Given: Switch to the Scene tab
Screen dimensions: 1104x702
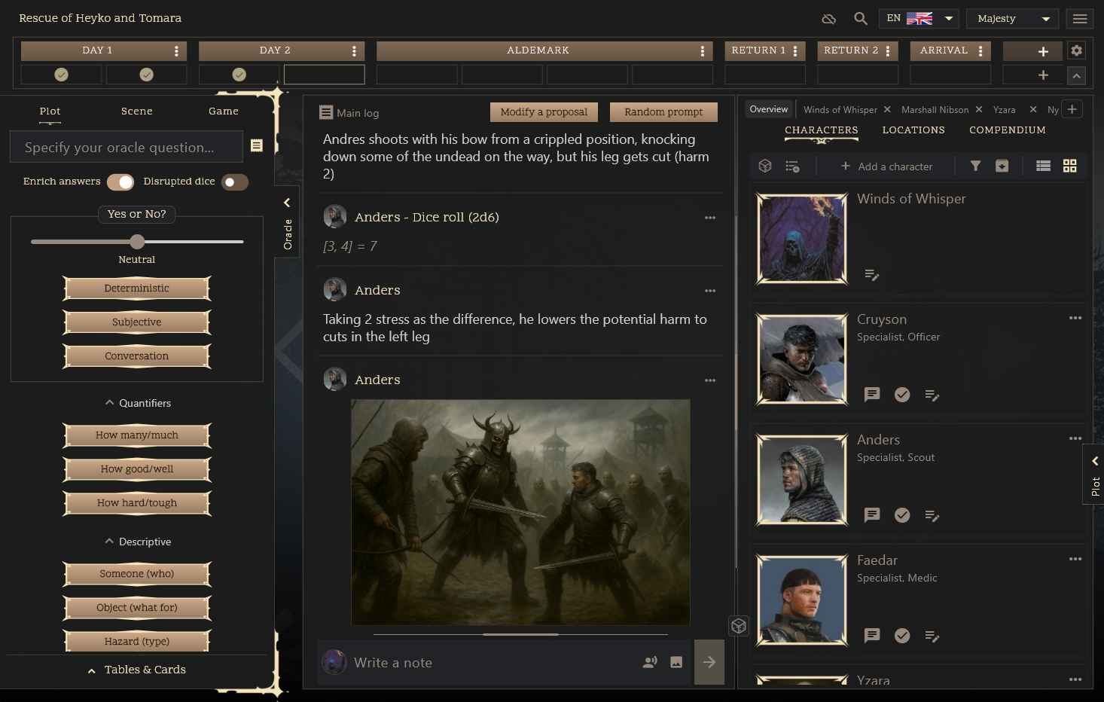Looking at the screenshot, I should click(136, 111).
